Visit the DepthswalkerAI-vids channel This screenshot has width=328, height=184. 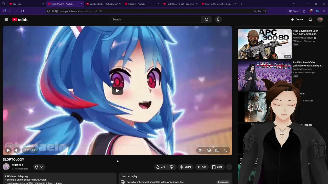(x=302, y=69)
